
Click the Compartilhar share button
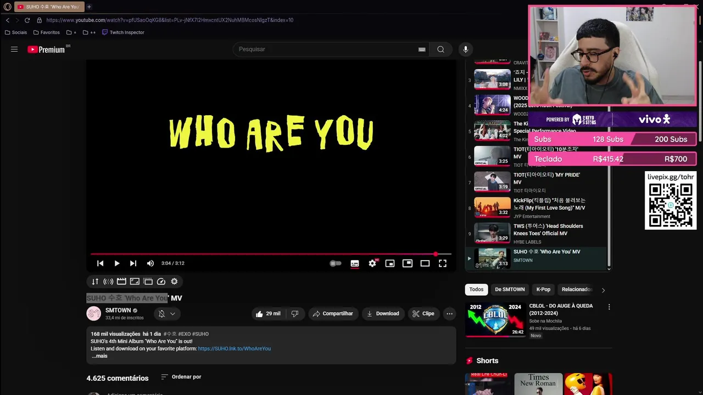[x=333, y=314]
